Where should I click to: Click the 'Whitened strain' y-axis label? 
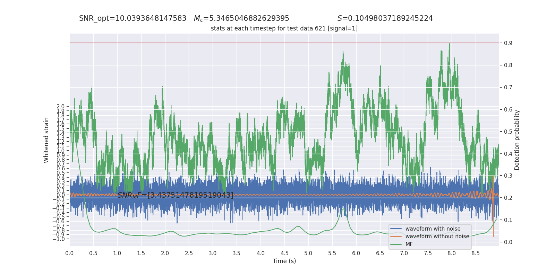(x=46, y=140)
